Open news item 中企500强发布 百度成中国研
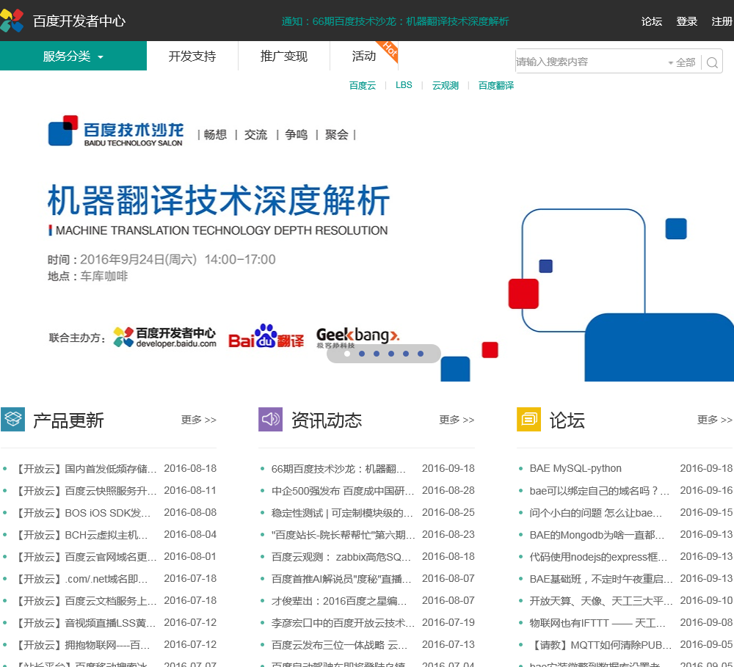The width and height of the screenshot is (734, 667). click(343, 491)
